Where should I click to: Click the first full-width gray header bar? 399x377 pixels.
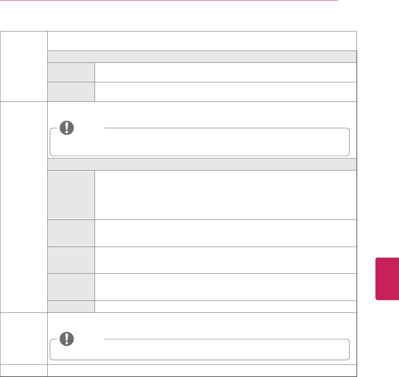202,57
